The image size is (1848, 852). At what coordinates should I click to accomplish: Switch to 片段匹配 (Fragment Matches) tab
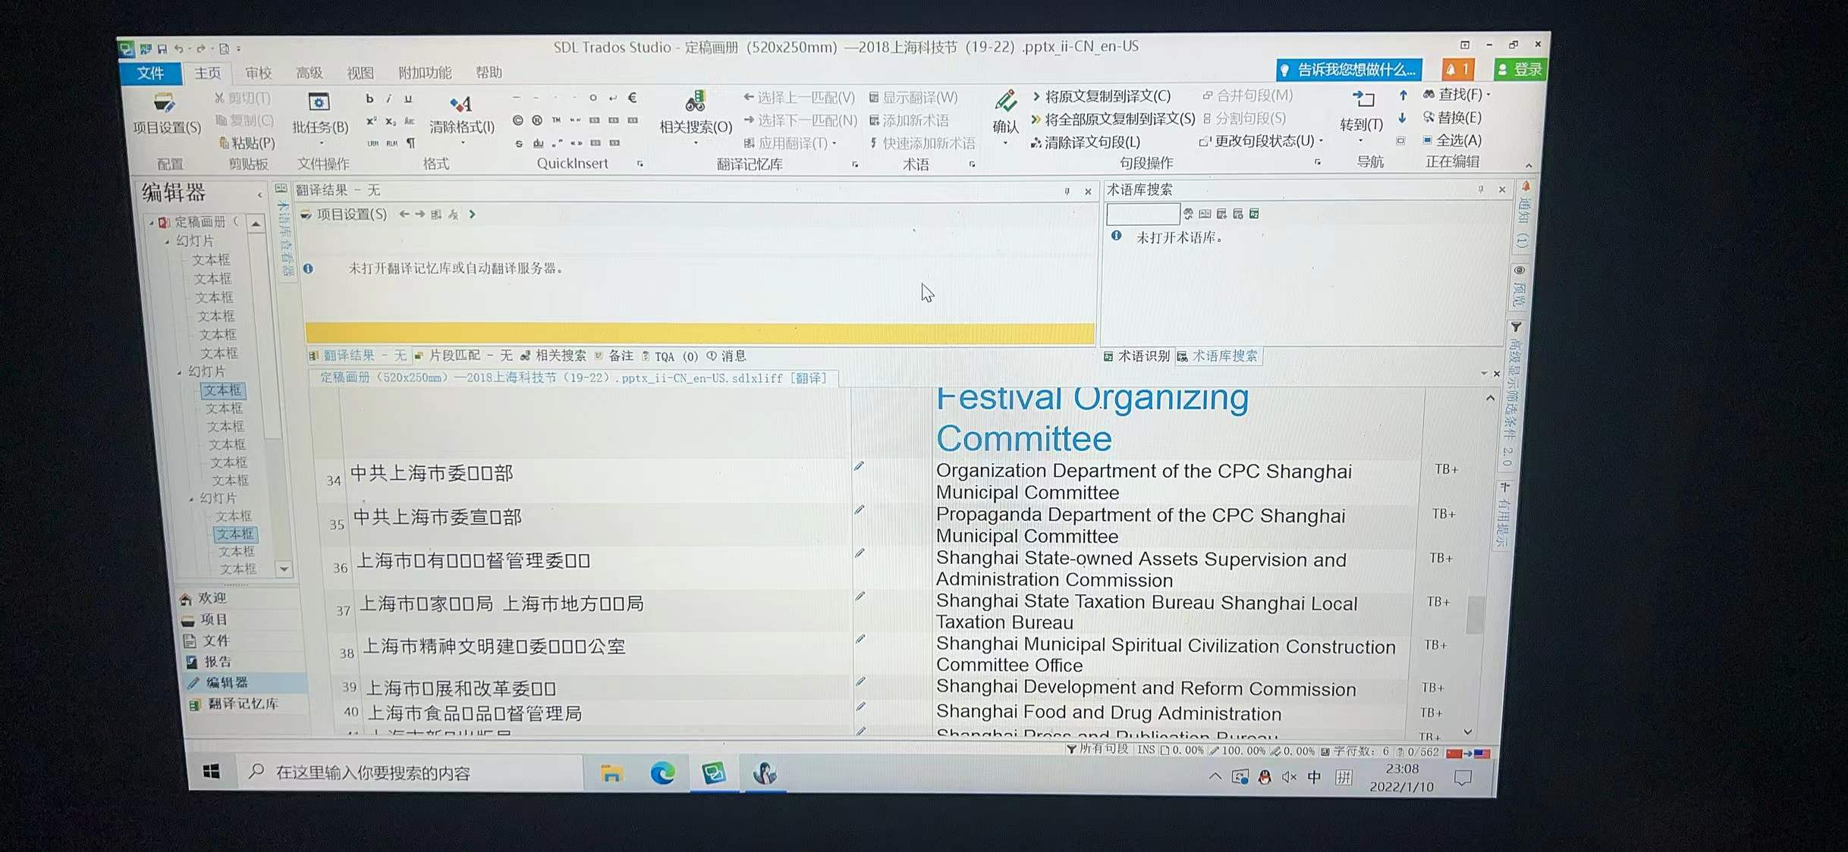point(463,356)
